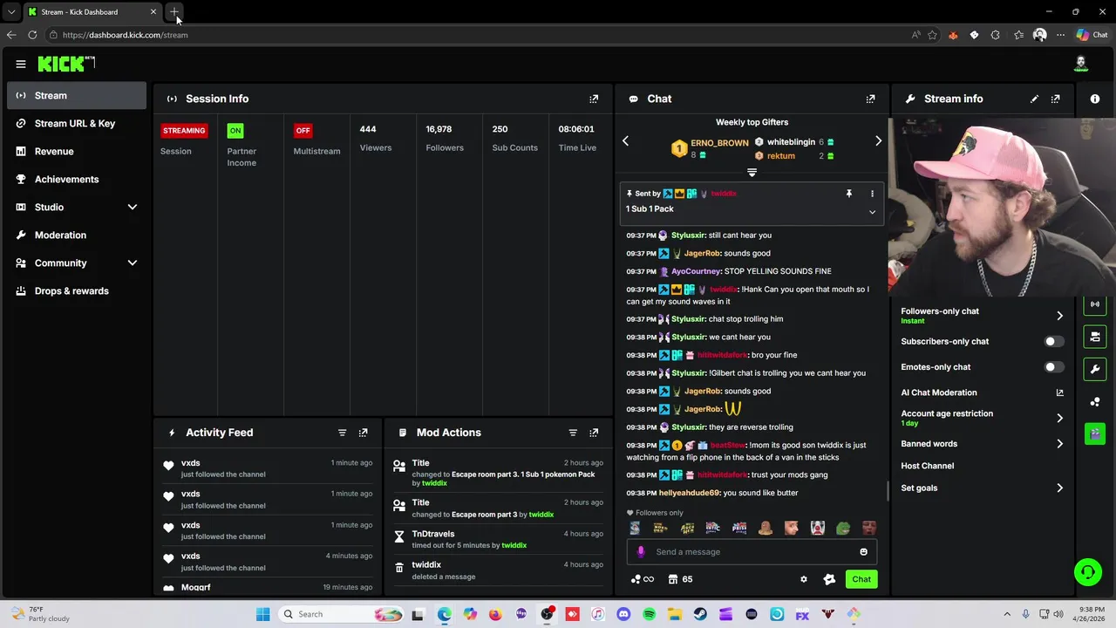Open chat settings gear

(804, 579)
